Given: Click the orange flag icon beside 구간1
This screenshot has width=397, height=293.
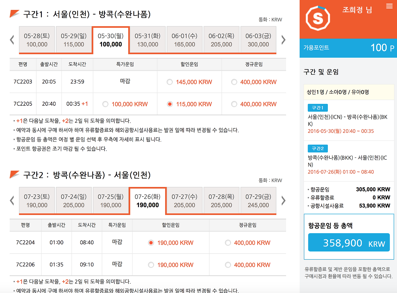Looking at the screenshot, I should 13,13.
